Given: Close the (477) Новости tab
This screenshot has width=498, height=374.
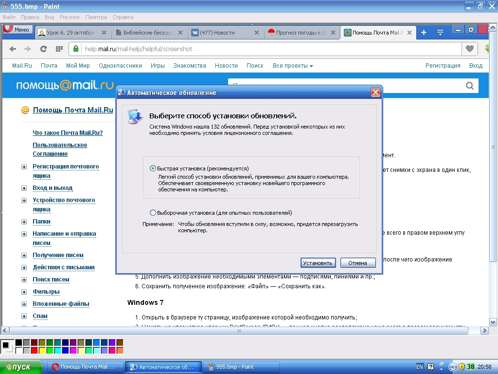Looking at the screenshot, I should click(257, 33).
